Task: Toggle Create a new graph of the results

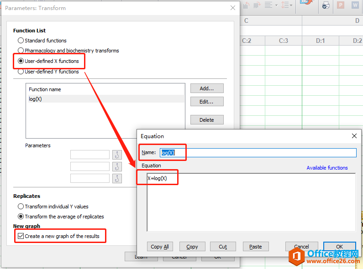Action: (x=21, y=236)
